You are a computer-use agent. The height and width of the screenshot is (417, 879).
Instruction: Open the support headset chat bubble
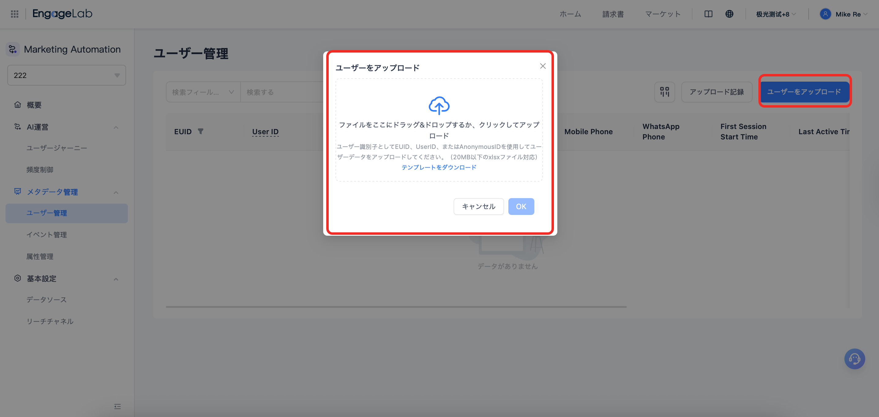855,359
